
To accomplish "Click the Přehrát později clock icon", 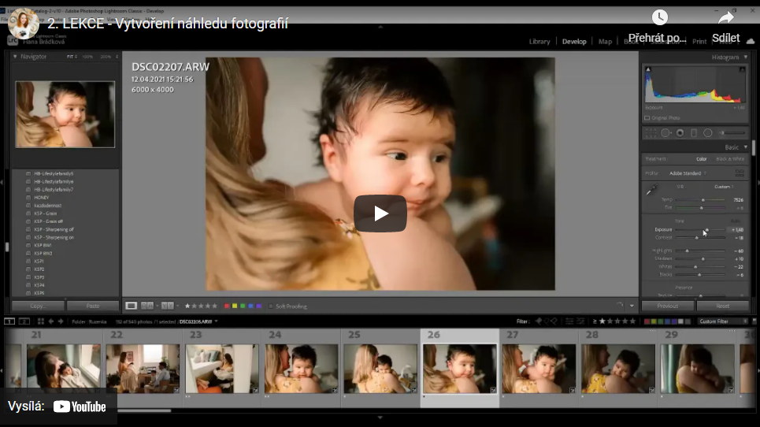I will tap(659, 17).
